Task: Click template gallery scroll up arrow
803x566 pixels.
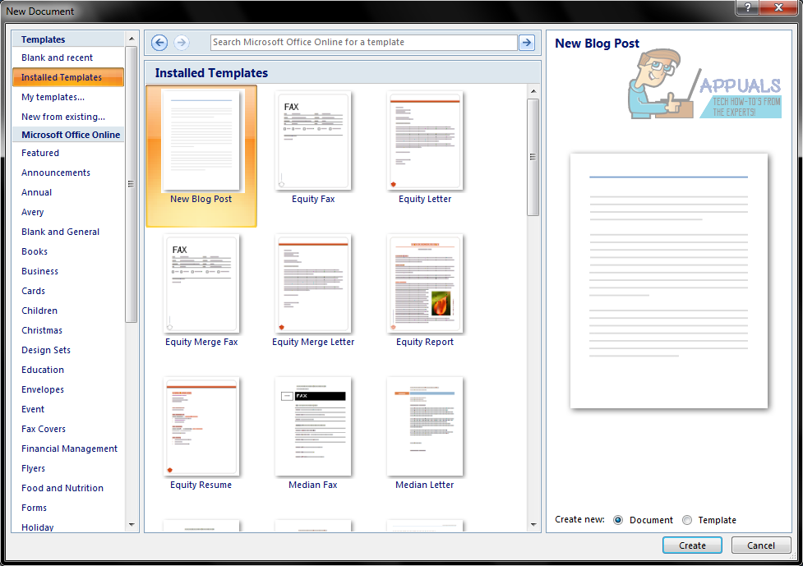Action: [x=533, y=91]
